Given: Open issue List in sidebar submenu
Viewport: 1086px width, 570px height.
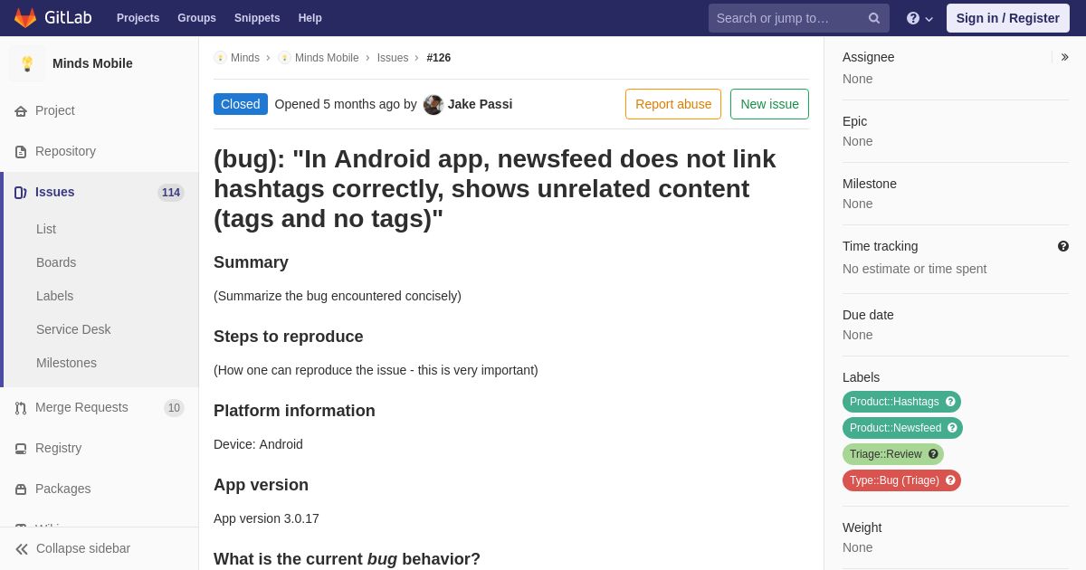Looking at the screenshot, I should tap(46, 229).
